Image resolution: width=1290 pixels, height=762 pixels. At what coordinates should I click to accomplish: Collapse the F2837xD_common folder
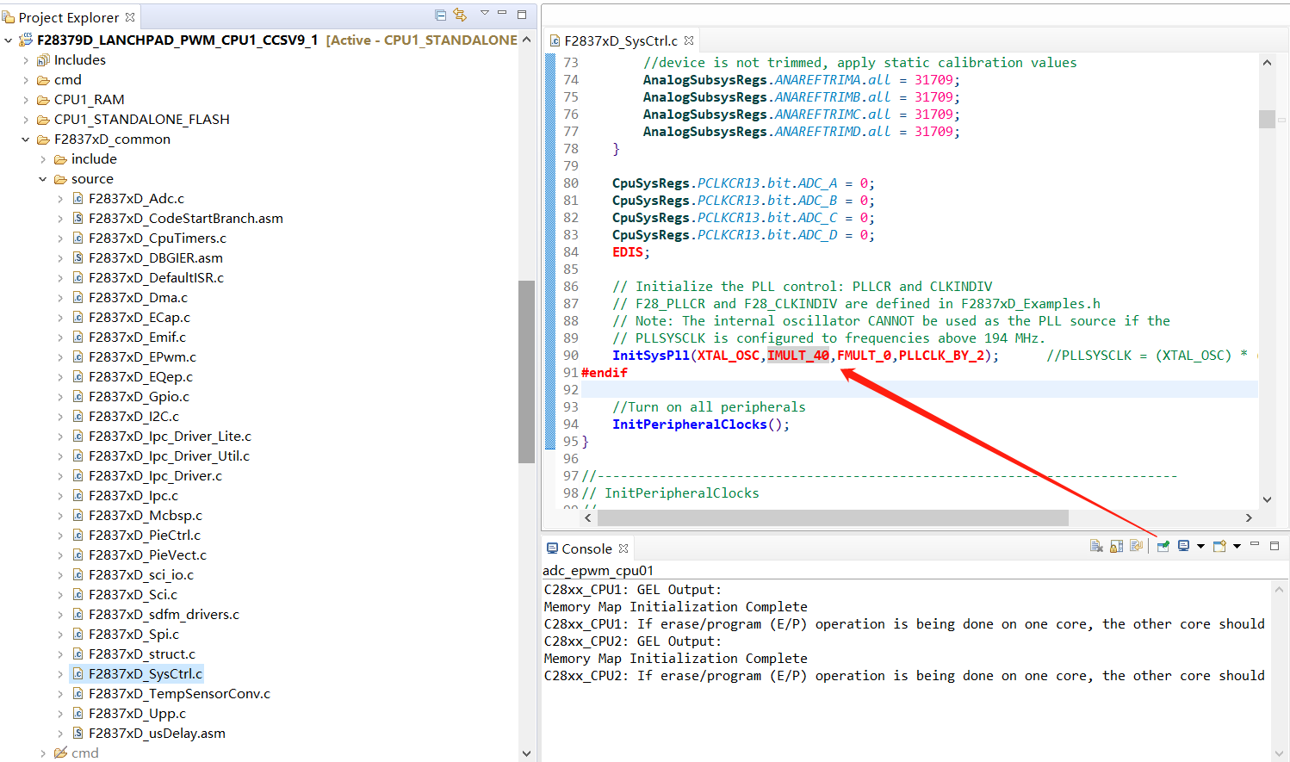click(x=26, y=139)
